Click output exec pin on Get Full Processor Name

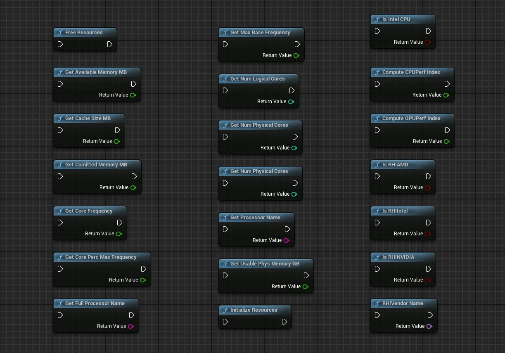click(x=132, y=315)
